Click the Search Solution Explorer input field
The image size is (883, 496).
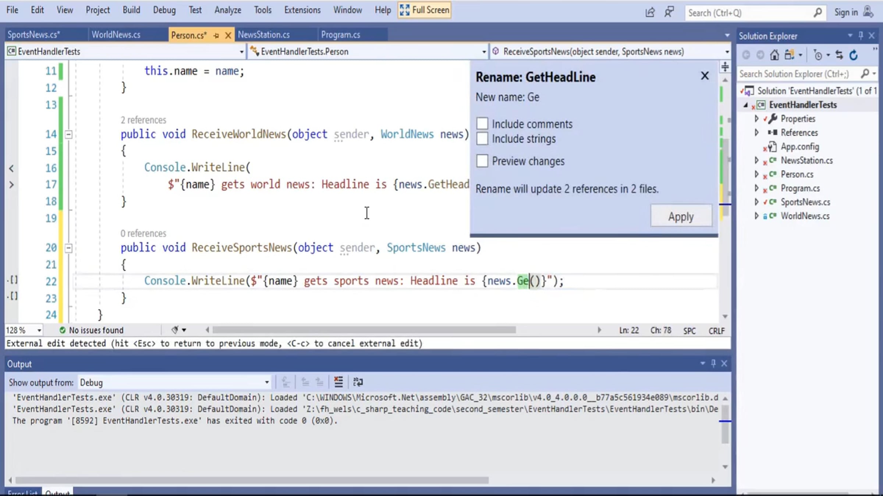794,74
